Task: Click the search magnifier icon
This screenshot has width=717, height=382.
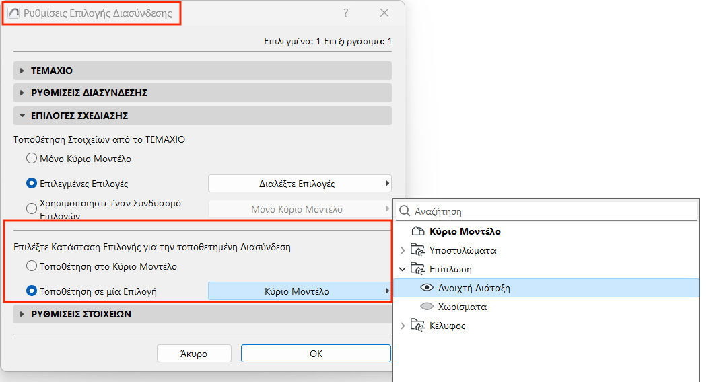Action: pyautogui.click(x=405, y=211)
